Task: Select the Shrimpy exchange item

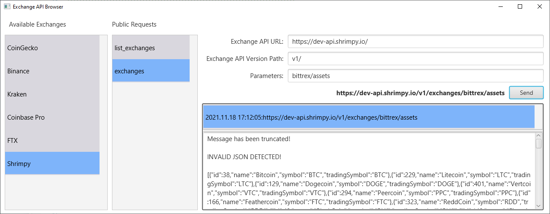Action: (52, 164)
